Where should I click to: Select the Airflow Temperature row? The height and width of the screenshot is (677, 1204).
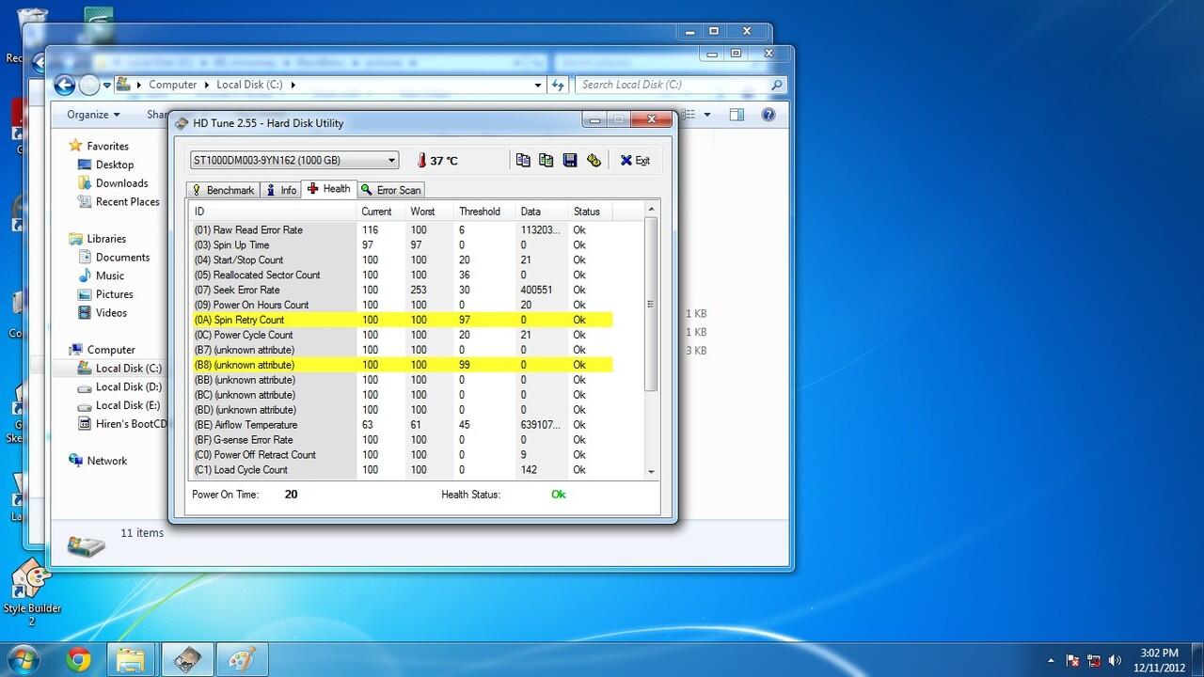coord(402,425)
